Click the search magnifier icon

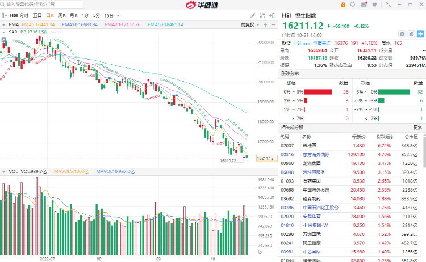(x=3, y=4)
